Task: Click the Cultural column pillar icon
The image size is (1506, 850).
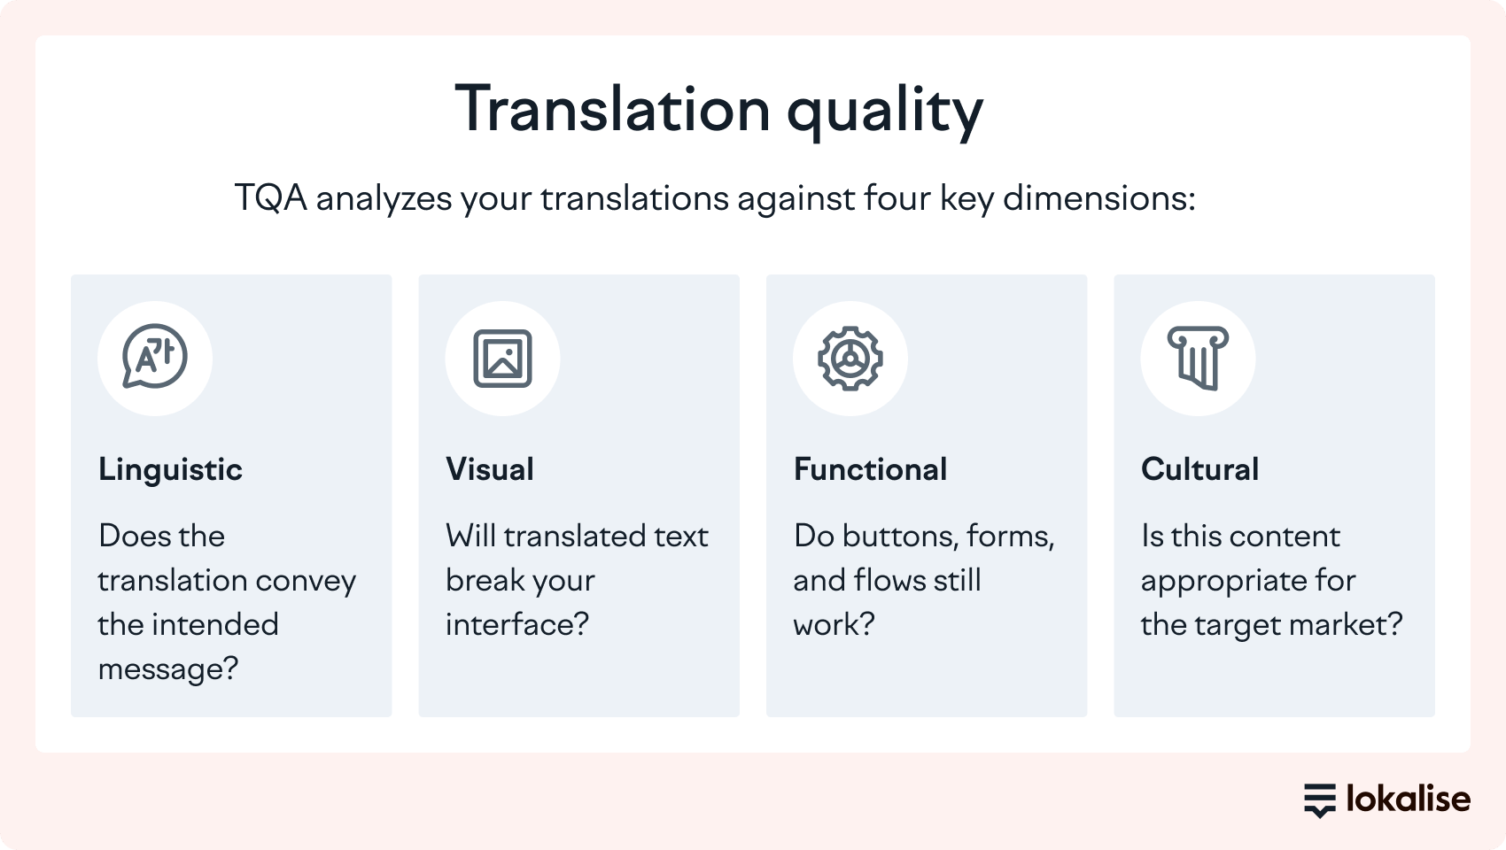Action: (1198, 359)
